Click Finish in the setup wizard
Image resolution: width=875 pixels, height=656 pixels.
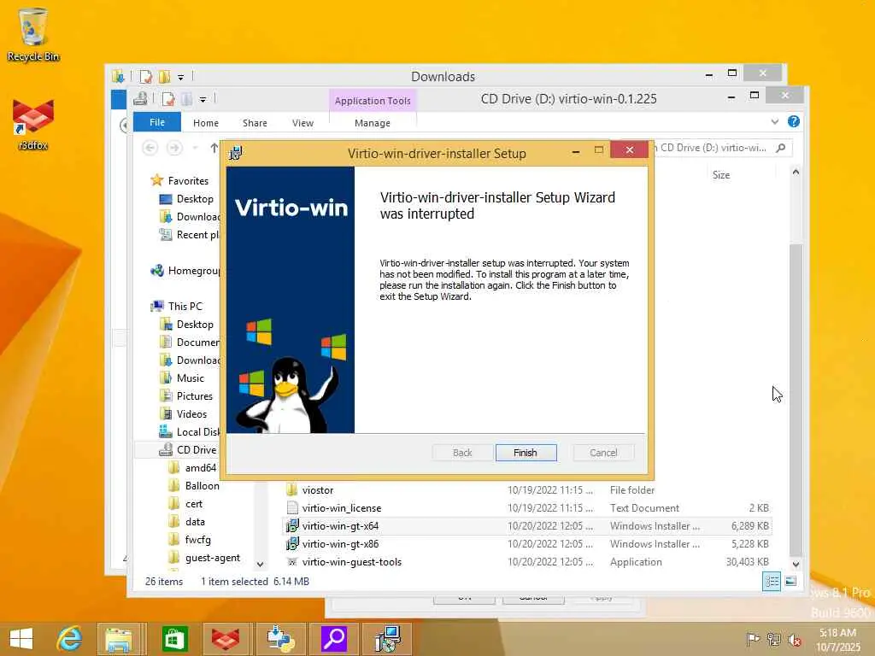(x=526, y=453)
